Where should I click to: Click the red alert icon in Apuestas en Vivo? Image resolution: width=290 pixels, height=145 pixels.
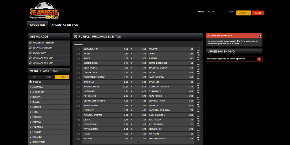[x=259, y=59]
